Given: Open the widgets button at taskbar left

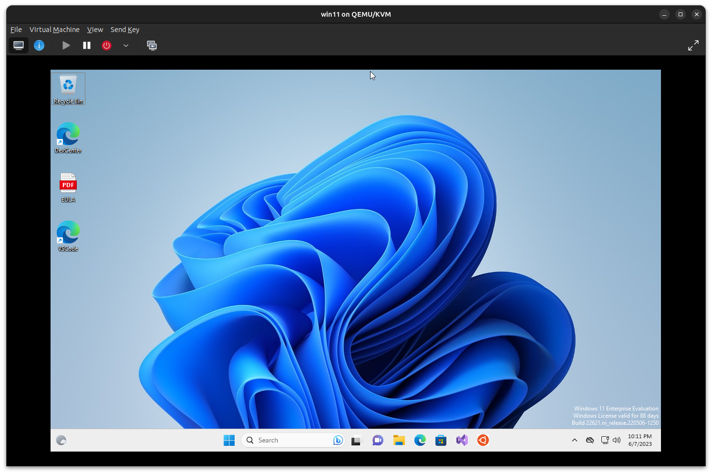Looking at the screenshot, I should tap(61, 440).
